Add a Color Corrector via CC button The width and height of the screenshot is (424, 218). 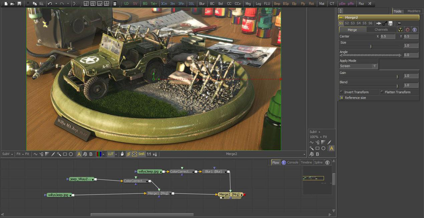pyautogui.click(x=229, y=4)
